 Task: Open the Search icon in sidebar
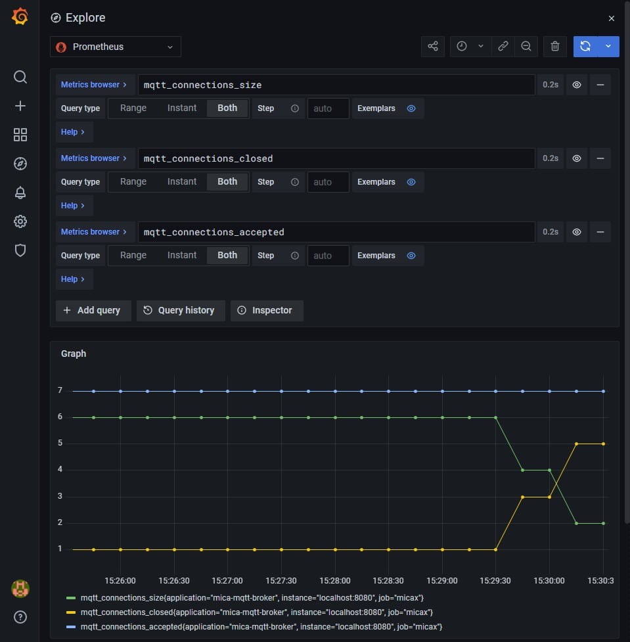point(20,77)
